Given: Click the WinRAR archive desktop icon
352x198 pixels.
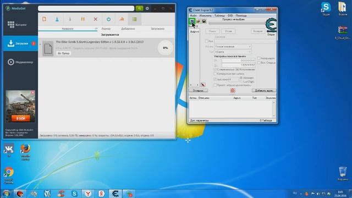Looking at the screenshot, I should tap(343, 32).
